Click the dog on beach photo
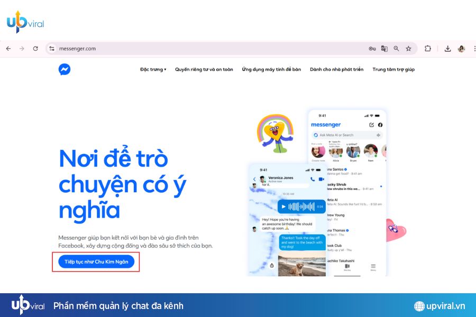The height and width of the screenshot is (317, 476). 302,264
